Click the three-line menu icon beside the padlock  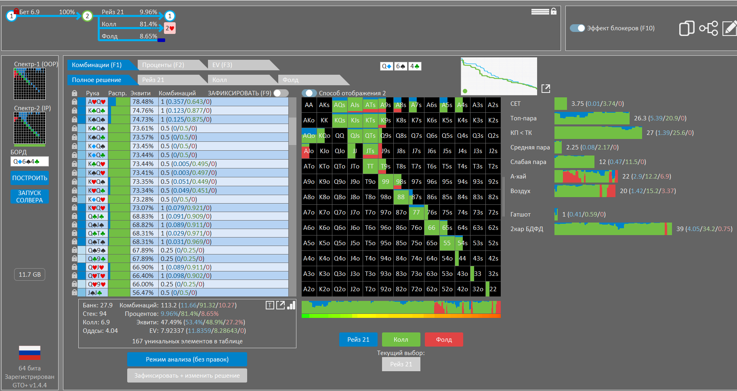click(x=540, y=12)
